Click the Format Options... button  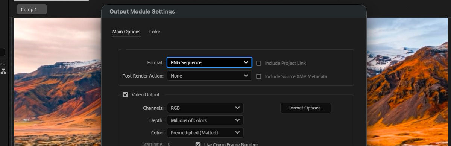(306, 108)
